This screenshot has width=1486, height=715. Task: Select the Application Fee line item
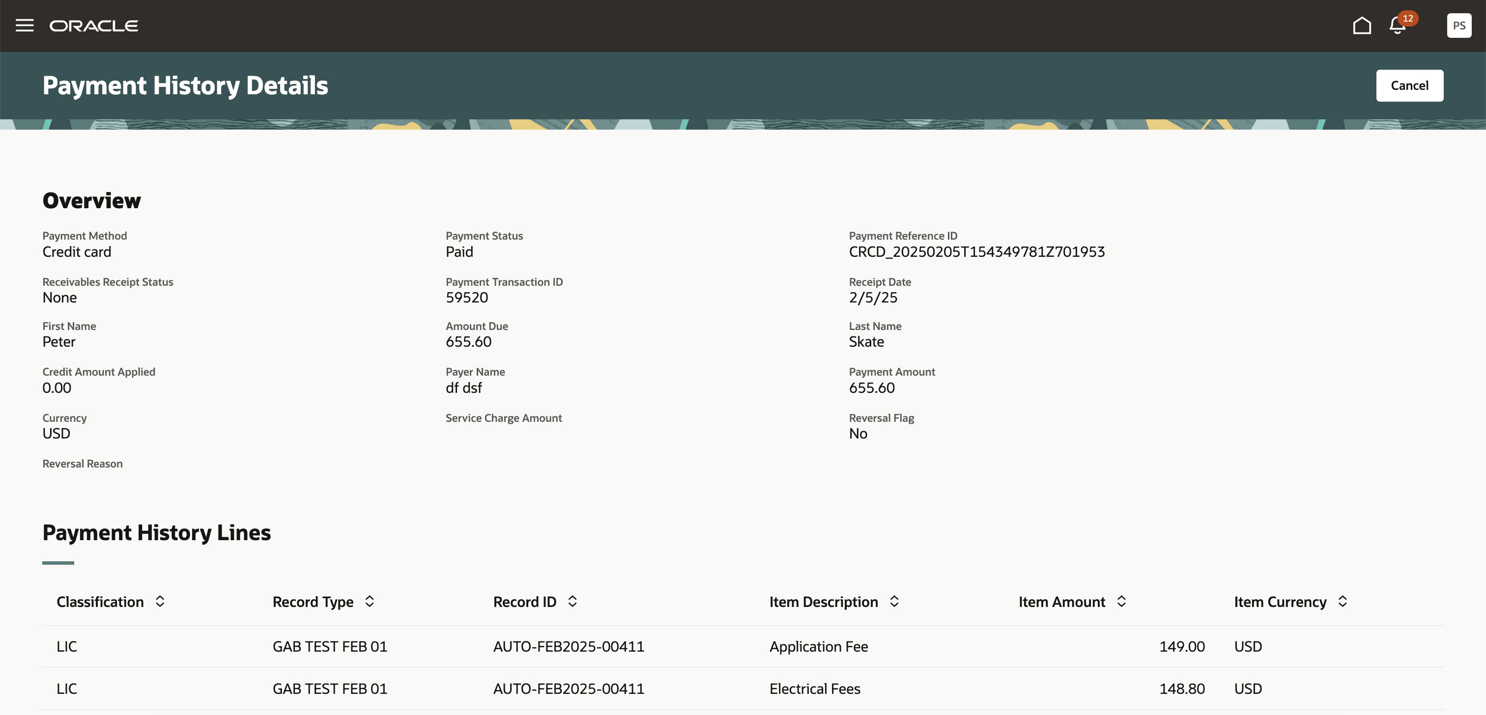(819, 646)
